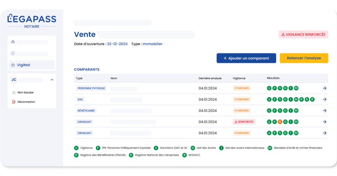Click the I Gel des avoirs internationaux legend icon
Viewport: 337px width, 176px height.
pos(221,148)
